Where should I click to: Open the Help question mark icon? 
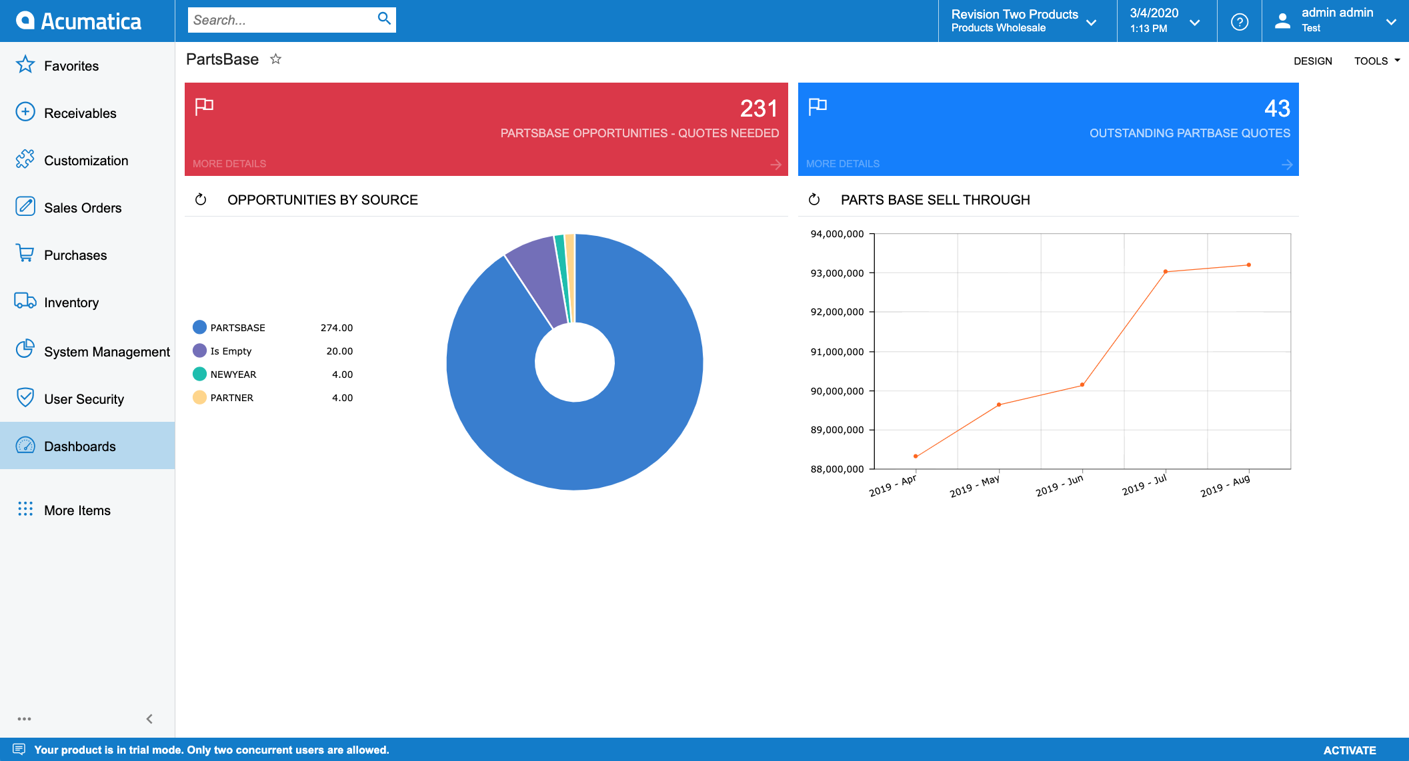coord(1240,21)
